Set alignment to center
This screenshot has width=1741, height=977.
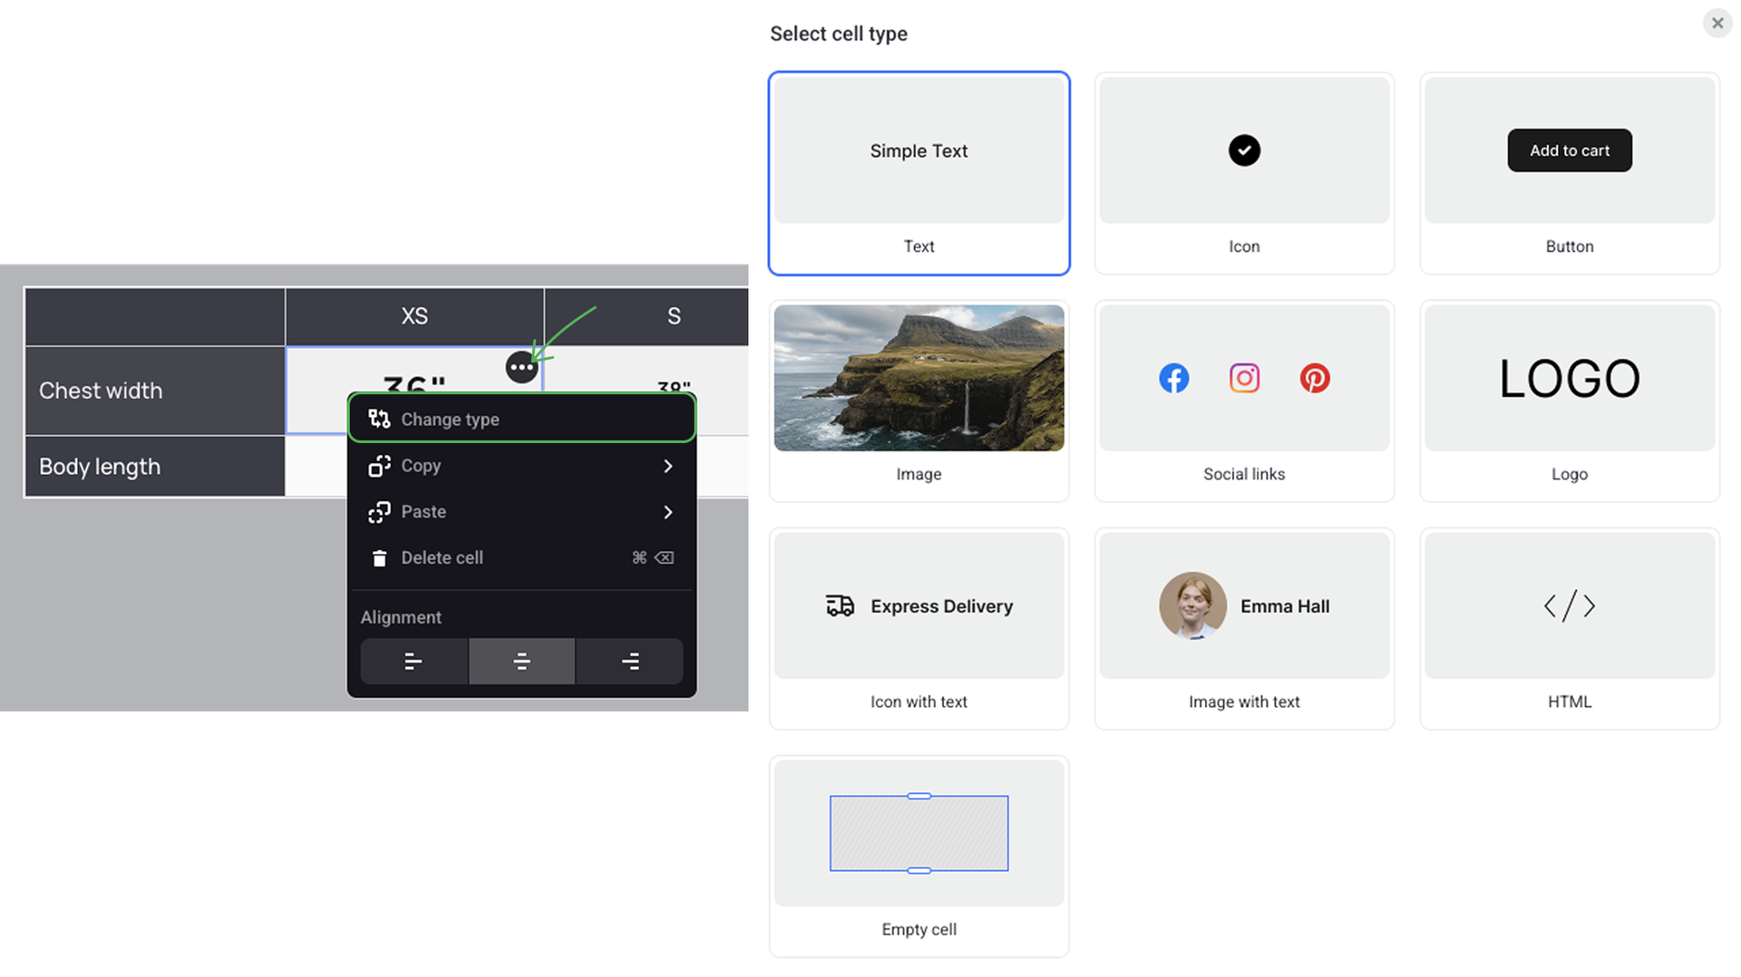(x=521, y=662)
